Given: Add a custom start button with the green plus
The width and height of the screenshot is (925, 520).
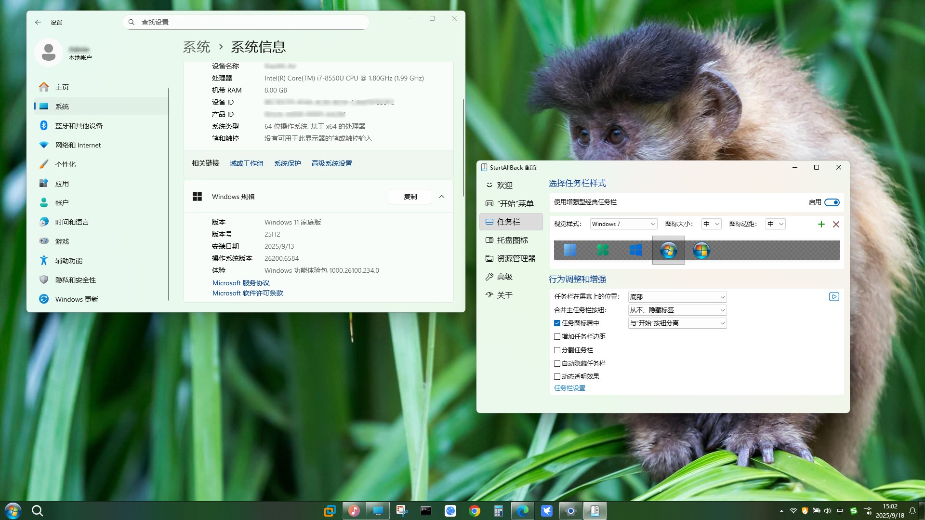Looking at the screenshot, I should click(x=821, y=224).
